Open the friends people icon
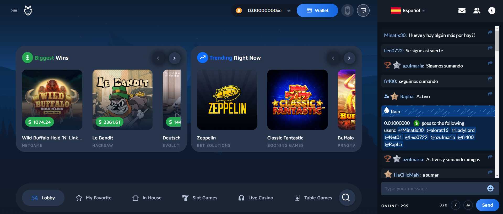 [477, 10]
